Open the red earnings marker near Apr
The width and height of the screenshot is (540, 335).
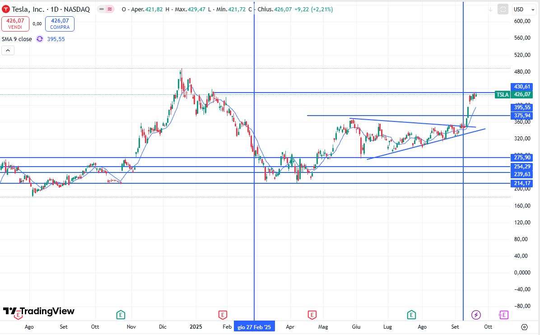(x=312, y=314)
